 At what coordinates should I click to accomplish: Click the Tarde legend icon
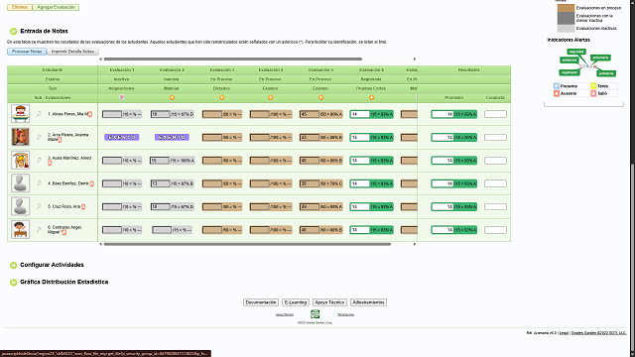coord(593,86)
